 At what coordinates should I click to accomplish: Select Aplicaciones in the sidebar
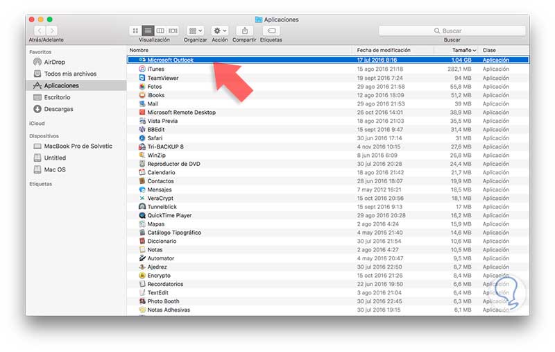76,85
